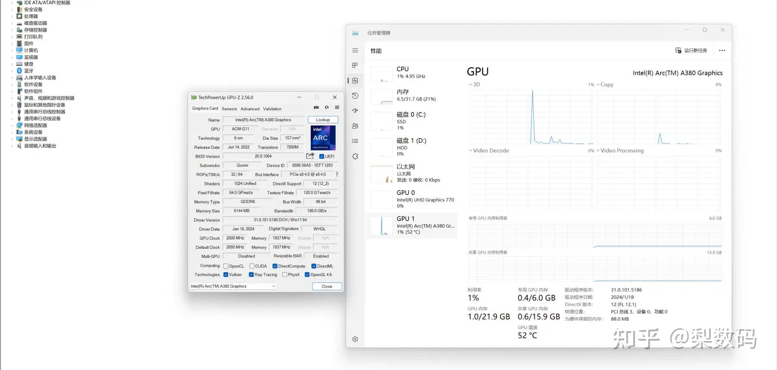Click the GPU-Z refresh icon
777x370 pixels.
point(327,107)
